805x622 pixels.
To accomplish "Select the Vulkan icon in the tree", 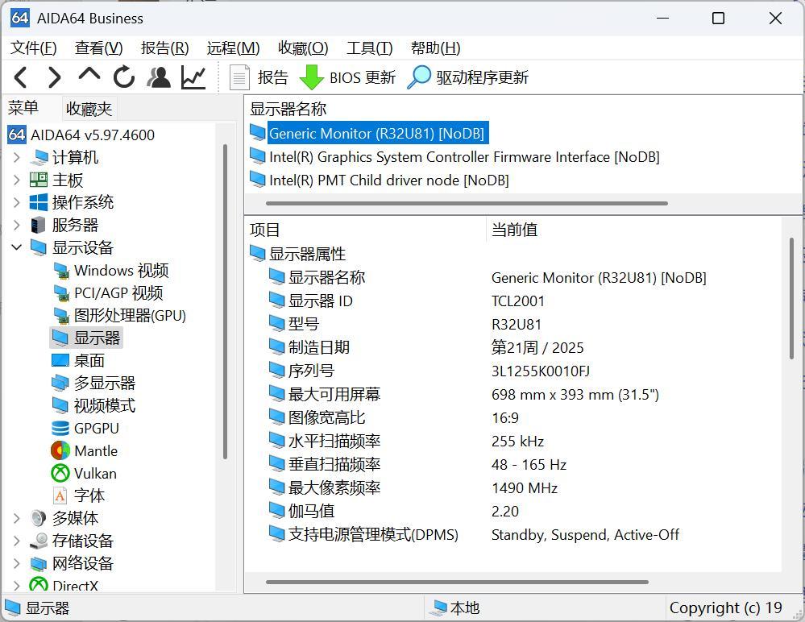I will coord(60,473).
